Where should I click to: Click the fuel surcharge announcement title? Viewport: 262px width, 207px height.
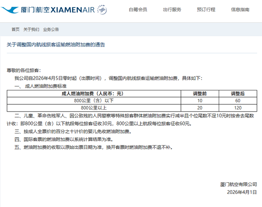pos(56,45)
